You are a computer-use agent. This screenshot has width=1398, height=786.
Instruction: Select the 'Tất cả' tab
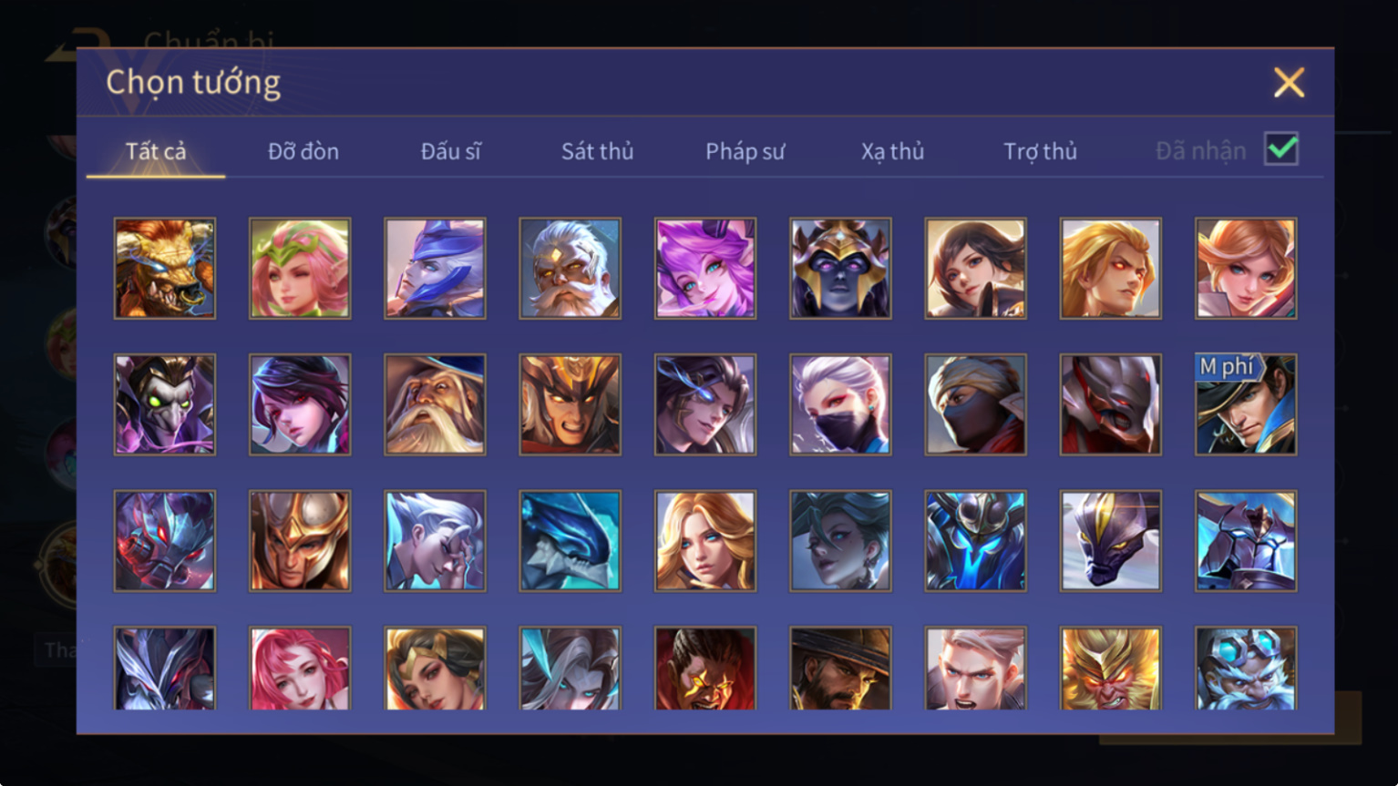point(156,151)
